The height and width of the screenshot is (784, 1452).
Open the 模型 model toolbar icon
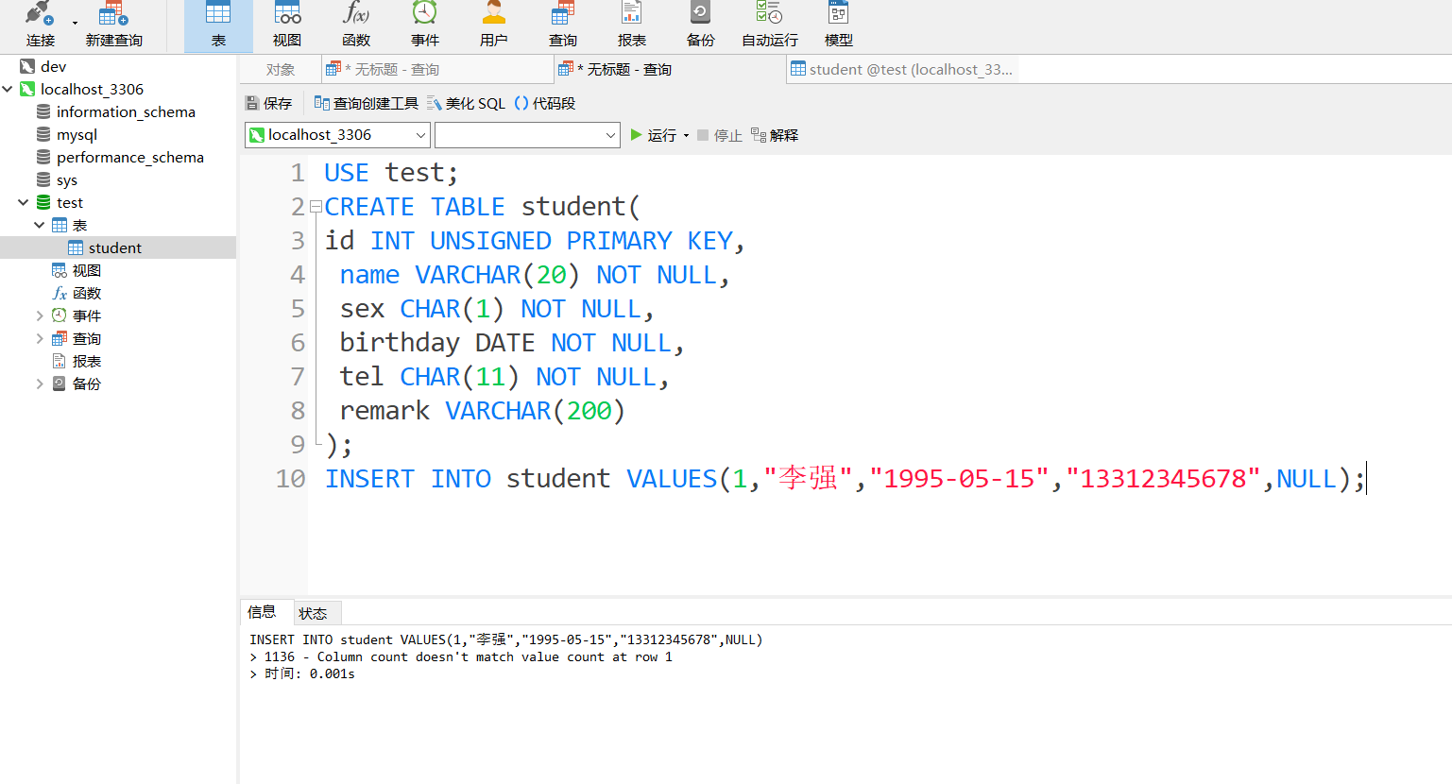[839, 25]
